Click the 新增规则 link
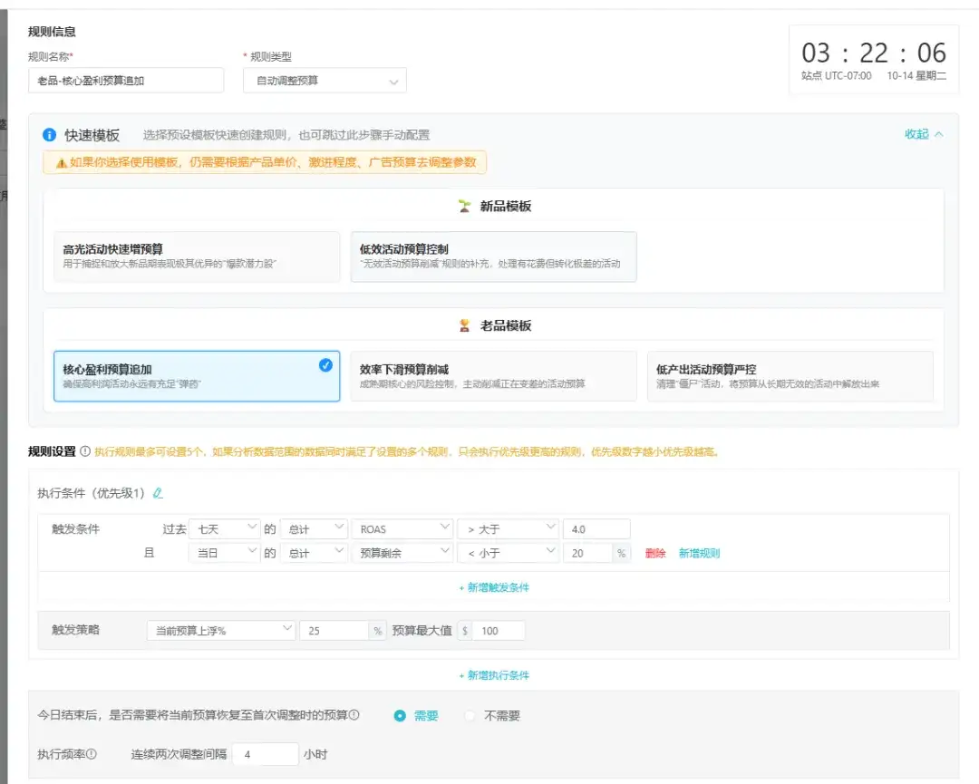The height and width of the screenshot is (784, 979). 699,553
